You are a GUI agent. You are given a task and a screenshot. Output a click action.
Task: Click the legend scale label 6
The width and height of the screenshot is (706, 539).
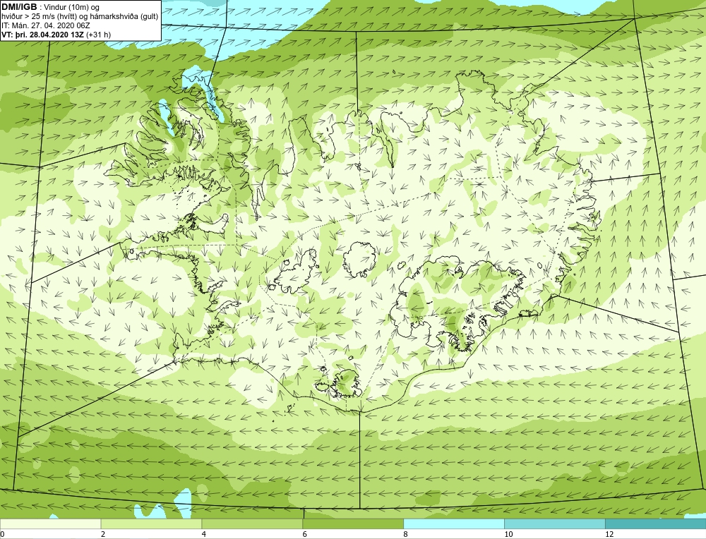pos(305,534)
